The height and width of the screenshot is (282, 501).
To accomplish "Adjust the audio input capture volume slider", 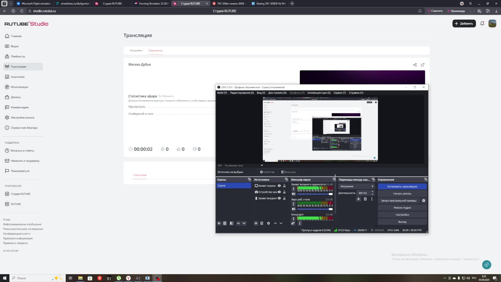I will tap(315, 194).
